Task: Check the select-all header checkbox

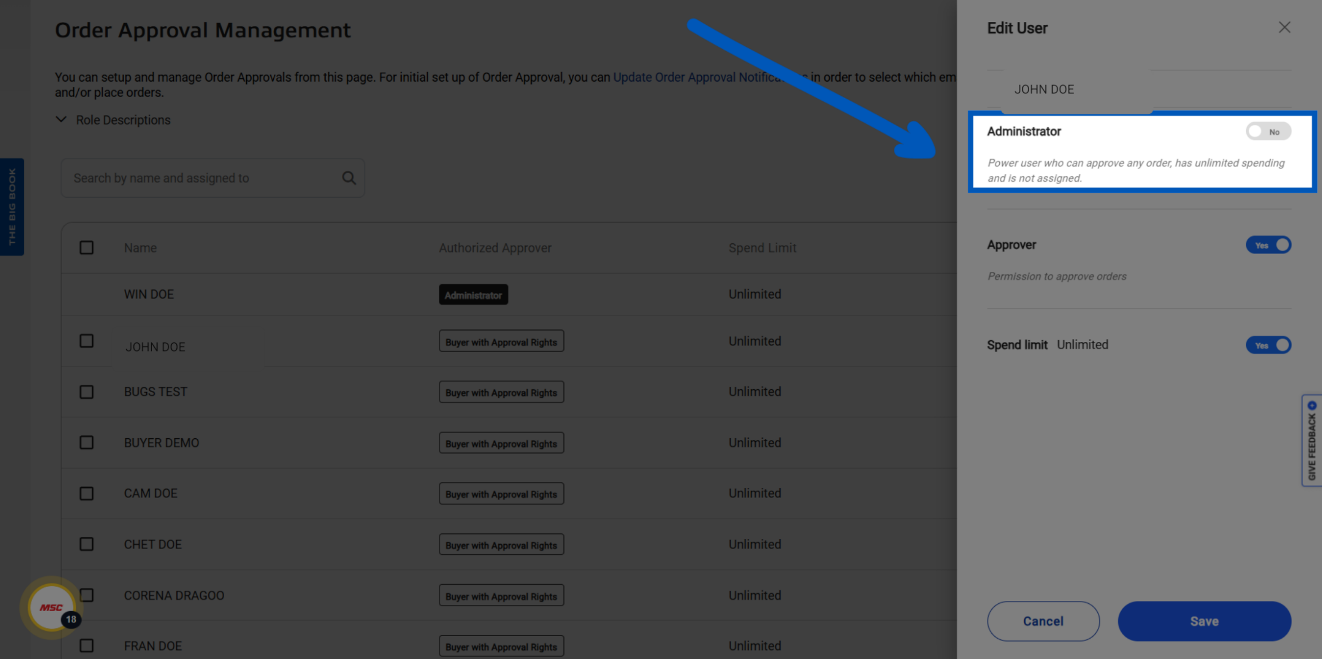Action: click(86, 248)
